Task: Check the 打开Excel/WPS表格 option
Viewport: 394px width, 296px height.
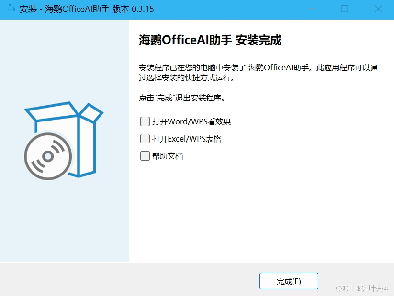Action: tap(145, 139)
